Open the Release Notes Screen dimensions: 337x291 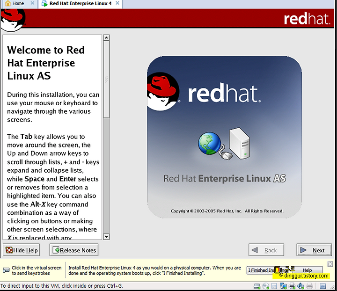(74, 250)
